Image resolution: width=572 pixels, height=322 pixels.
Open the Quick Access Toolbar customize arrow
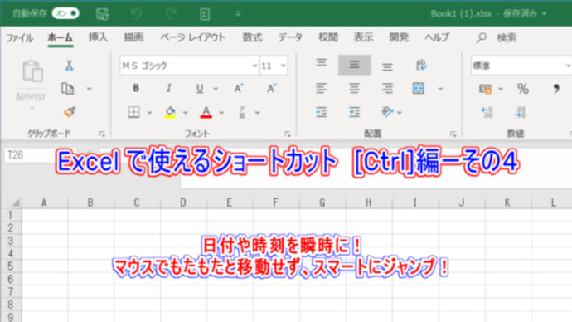238,14
